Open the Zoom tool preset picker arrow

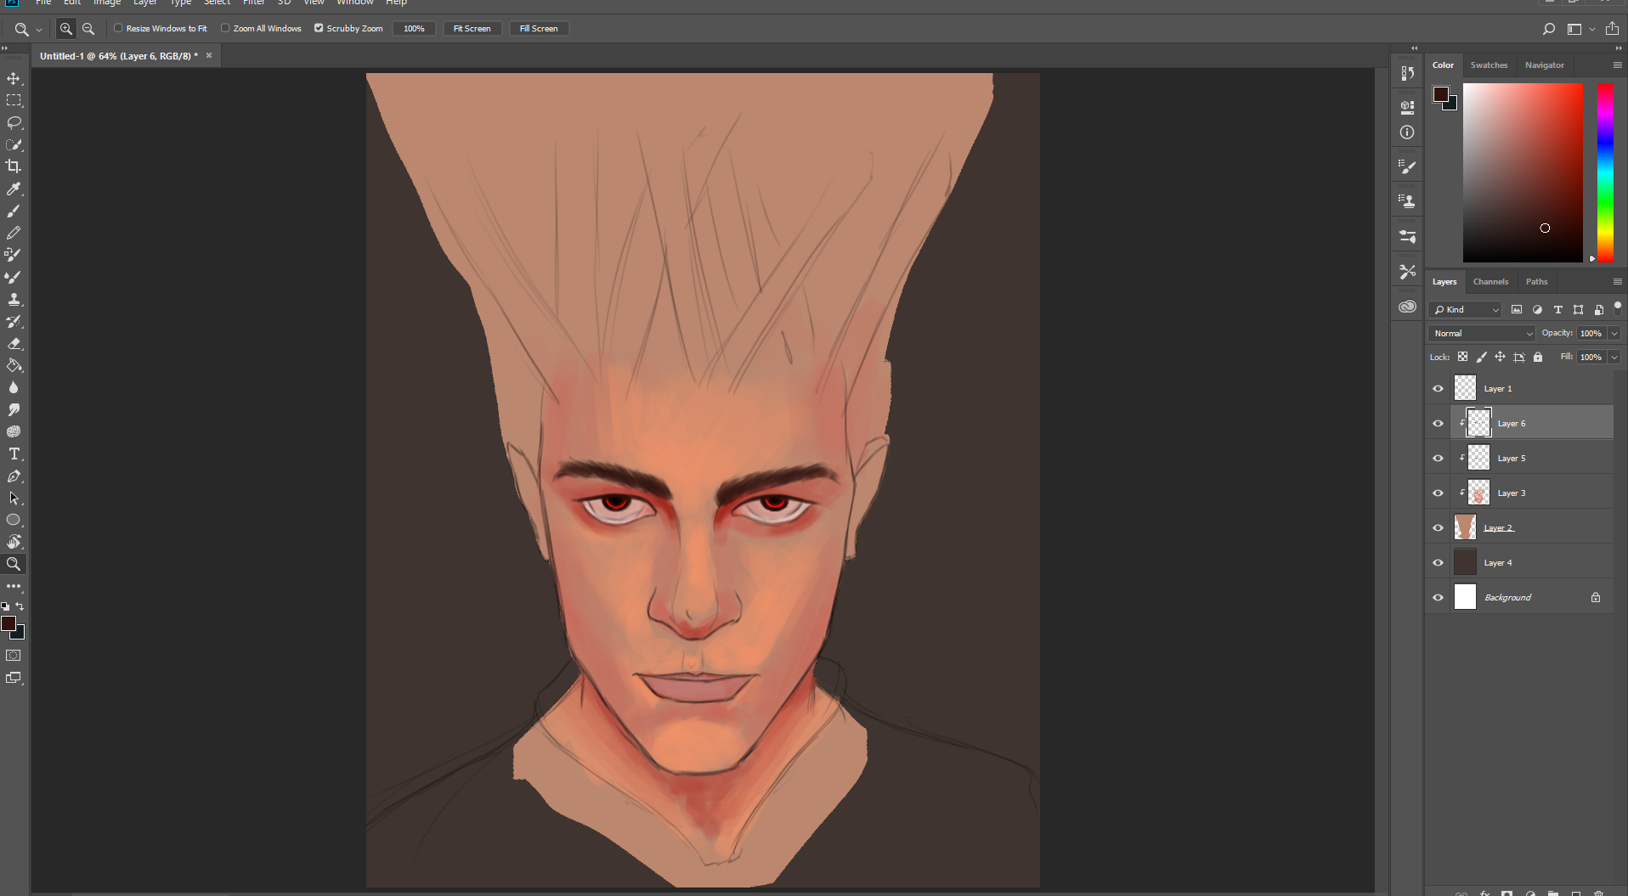pyautogui.click(x=39, y=30)
